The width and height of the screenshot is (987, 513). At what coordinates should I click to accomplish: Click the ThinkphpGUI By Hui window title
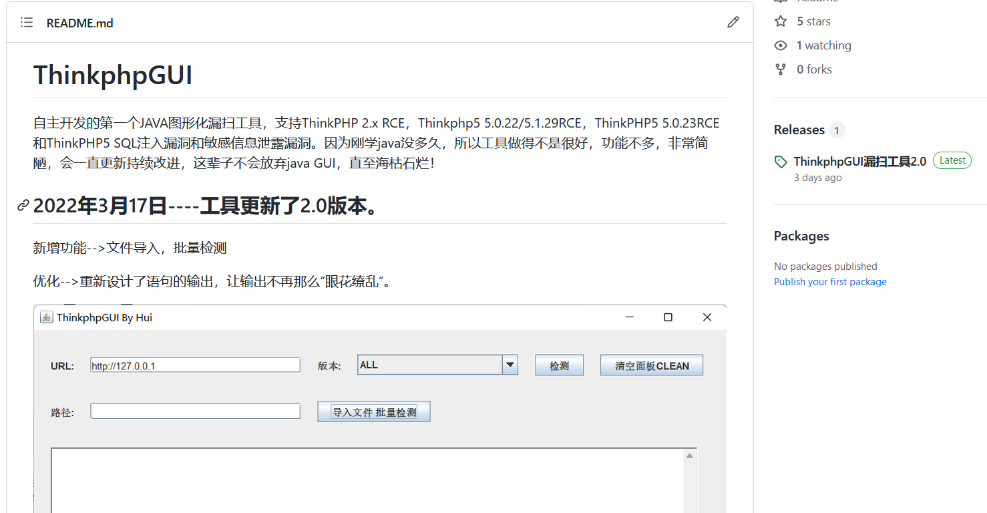[x=104, y=317]
